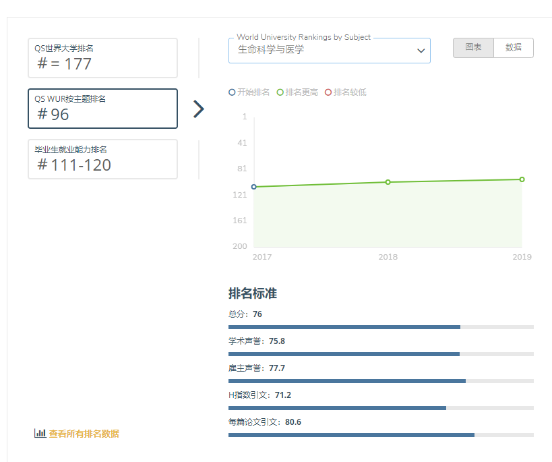552x462 pixels.
Task: Select the QS WUR按主题排名 #96 card
Action: click(x=102, y=109)
